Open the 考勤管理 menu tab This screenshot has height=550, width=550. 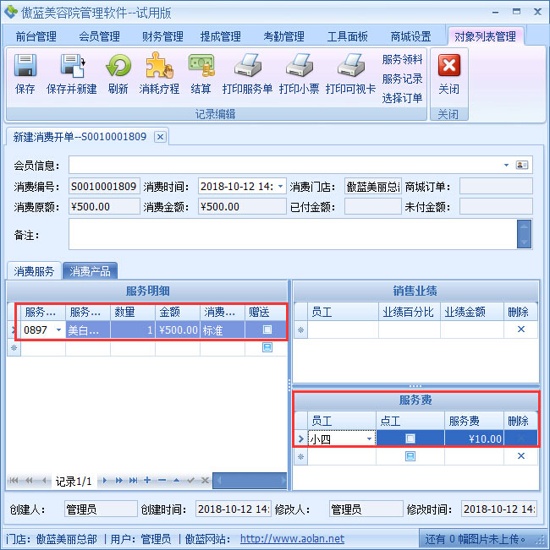coord(283,36)
